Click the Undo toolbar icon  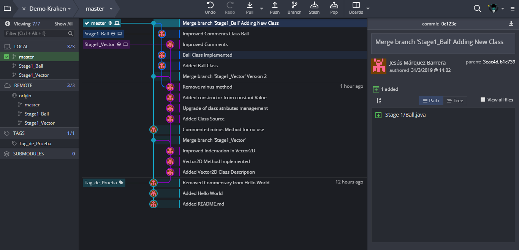tap(210, 5)
